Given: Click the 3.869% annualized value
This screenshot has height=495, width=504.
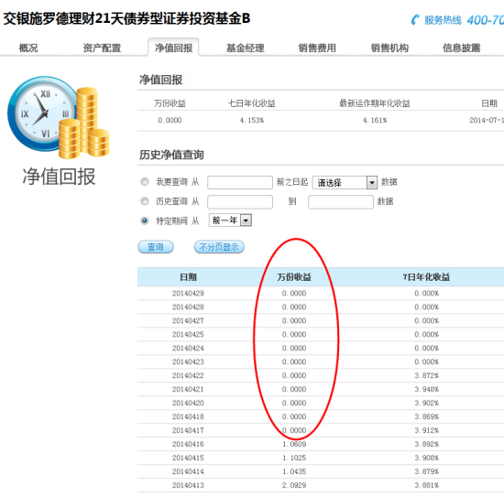Looking at the screenshot, I should pyautogui.click(x=426, y=416).
